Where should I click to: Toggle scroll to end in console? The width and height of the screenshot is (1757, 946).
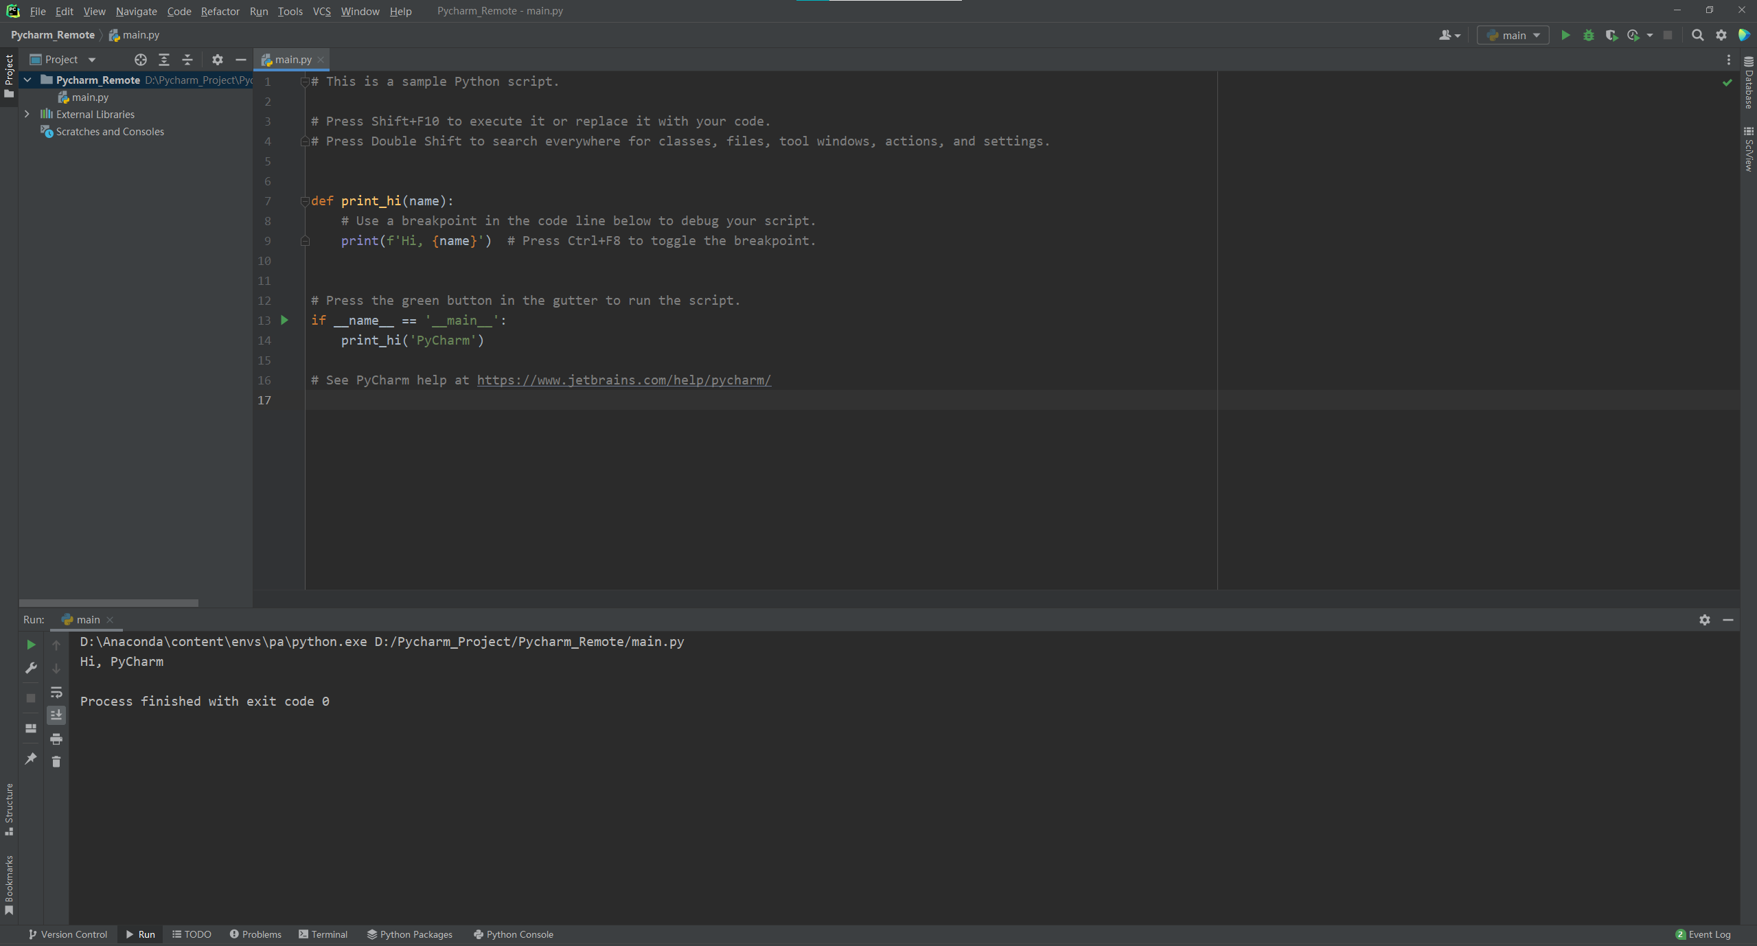56,715
